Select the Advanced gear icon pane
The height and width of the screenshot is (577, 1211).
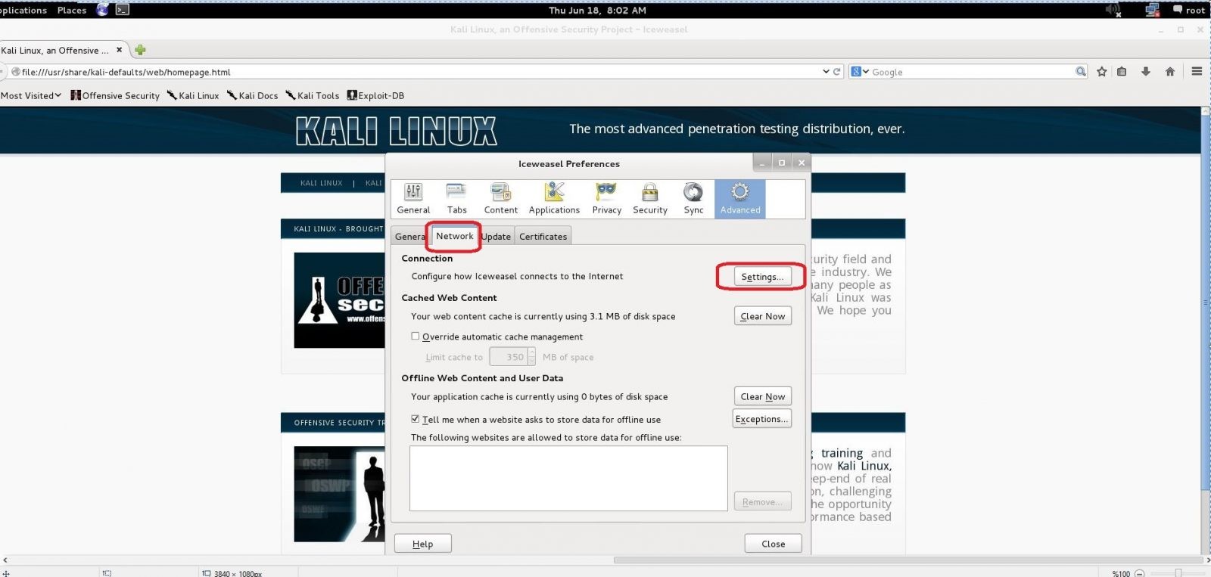click(740, 199)
